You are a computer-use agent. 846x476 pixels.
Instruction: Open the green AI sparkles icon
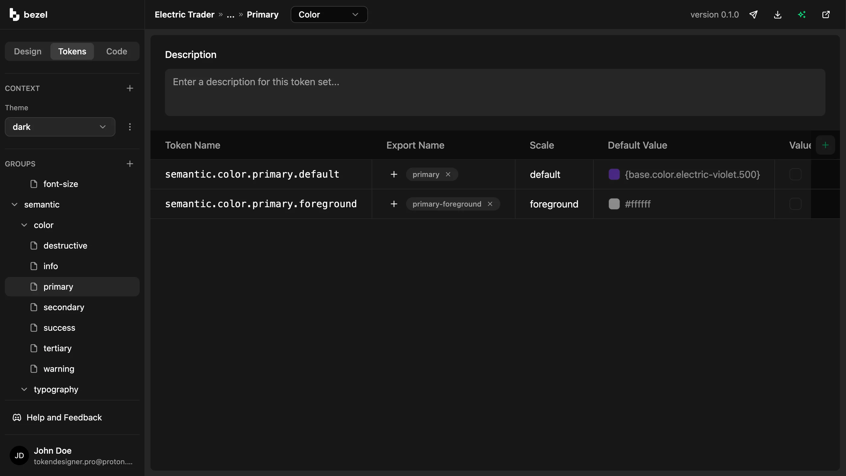tap(802, 14)
